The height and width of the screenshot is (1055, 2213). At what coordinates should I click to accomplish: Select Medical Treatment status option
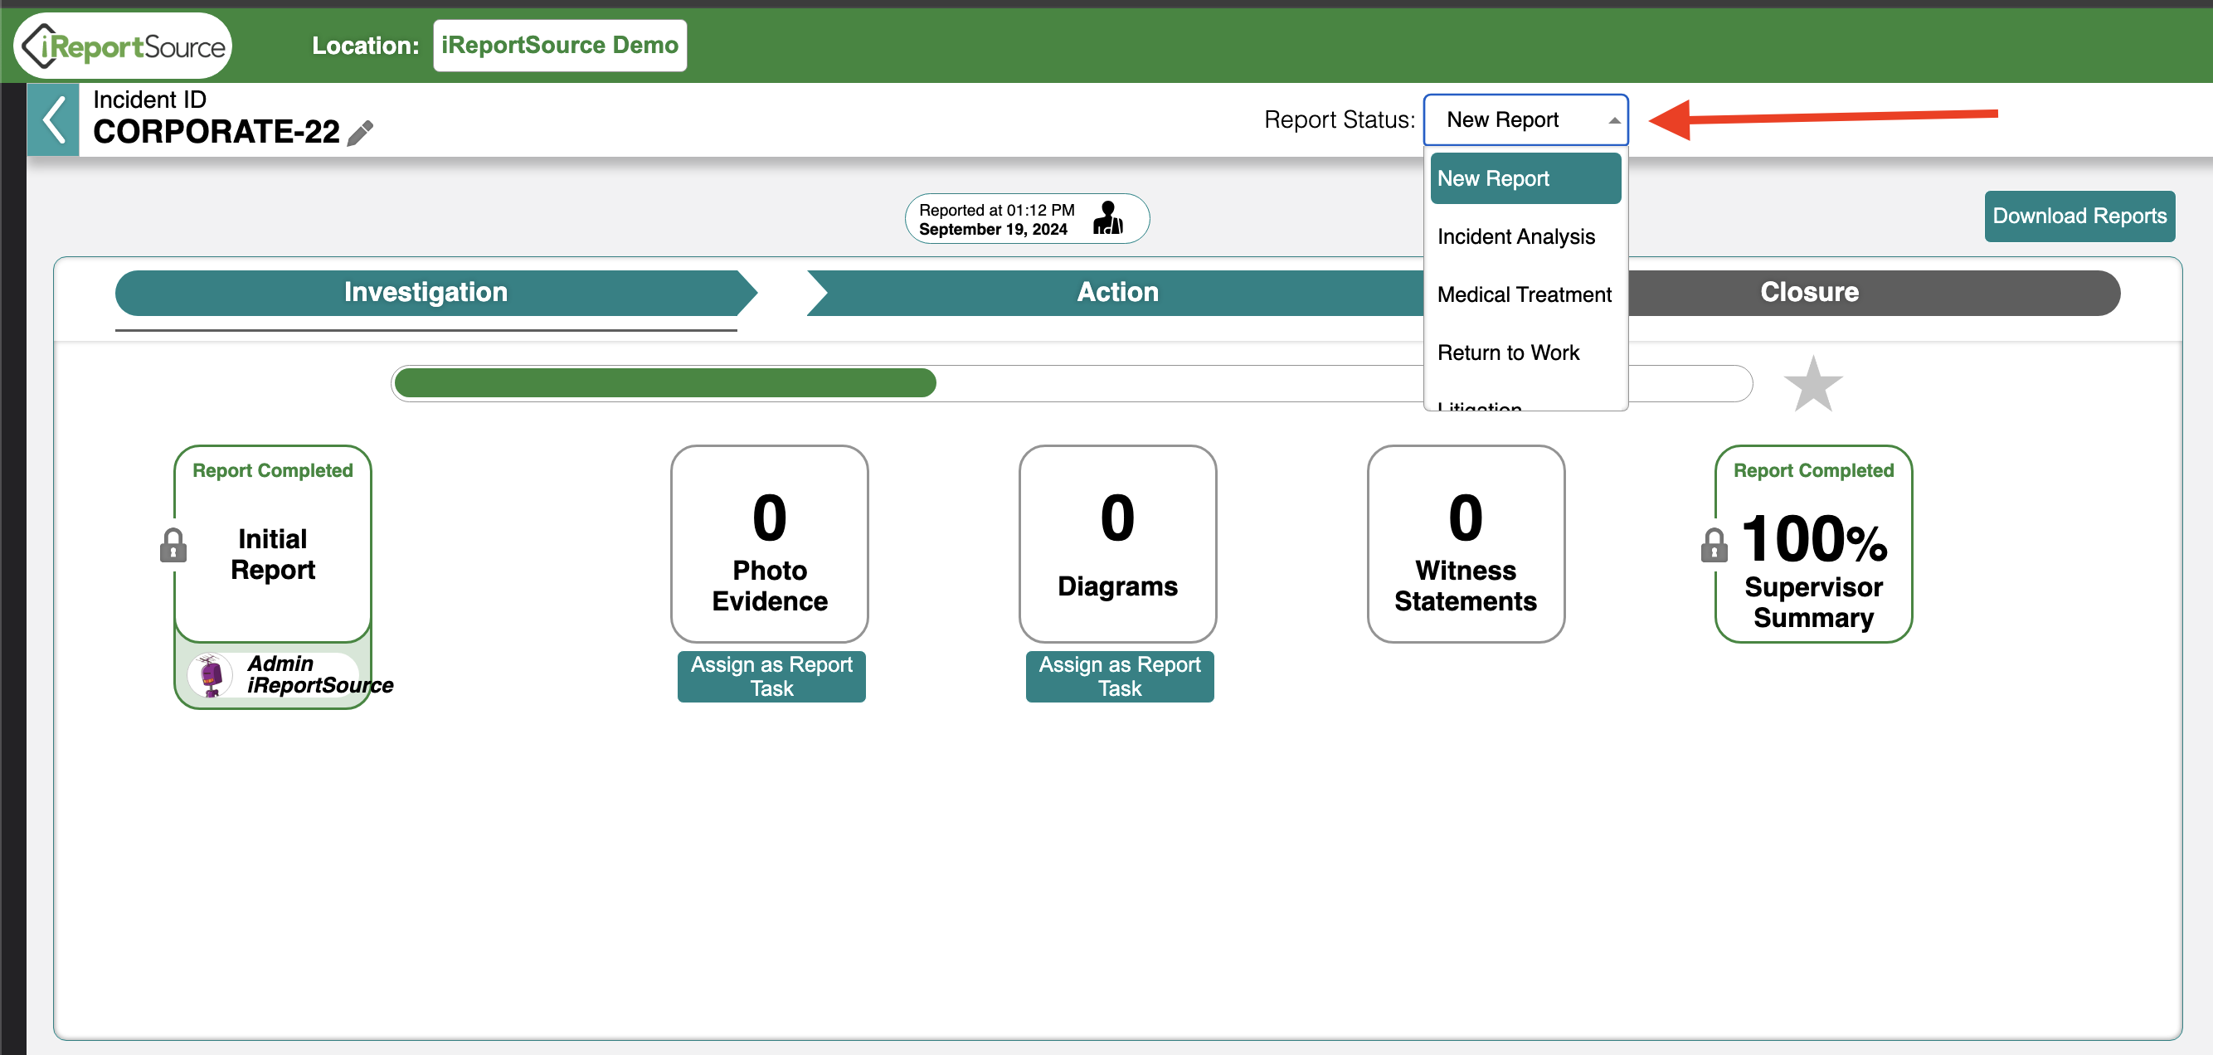click(1525, 294)
